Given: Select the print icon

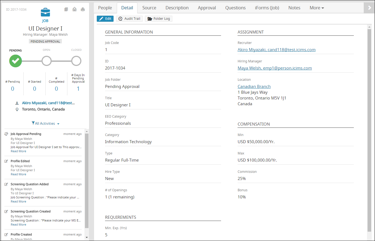Looking at the screenshot, I should coord(82,9).
